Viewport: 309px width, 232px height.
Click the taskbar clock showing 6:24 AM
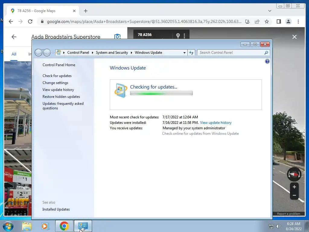point(294,226)
